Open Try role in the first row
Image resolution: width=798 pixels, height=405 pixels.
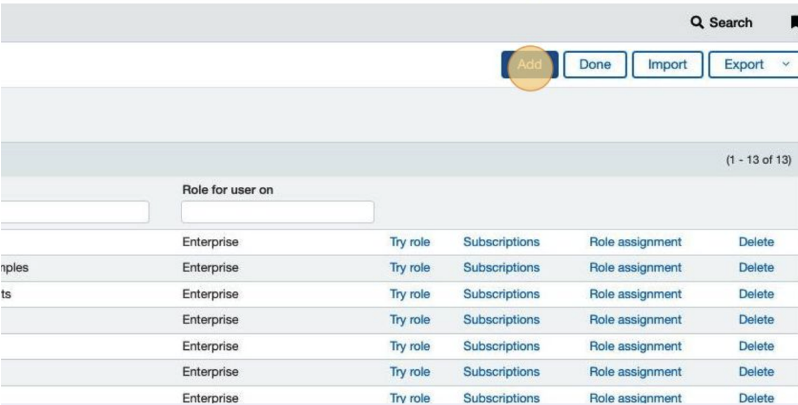tap(410, 242)
